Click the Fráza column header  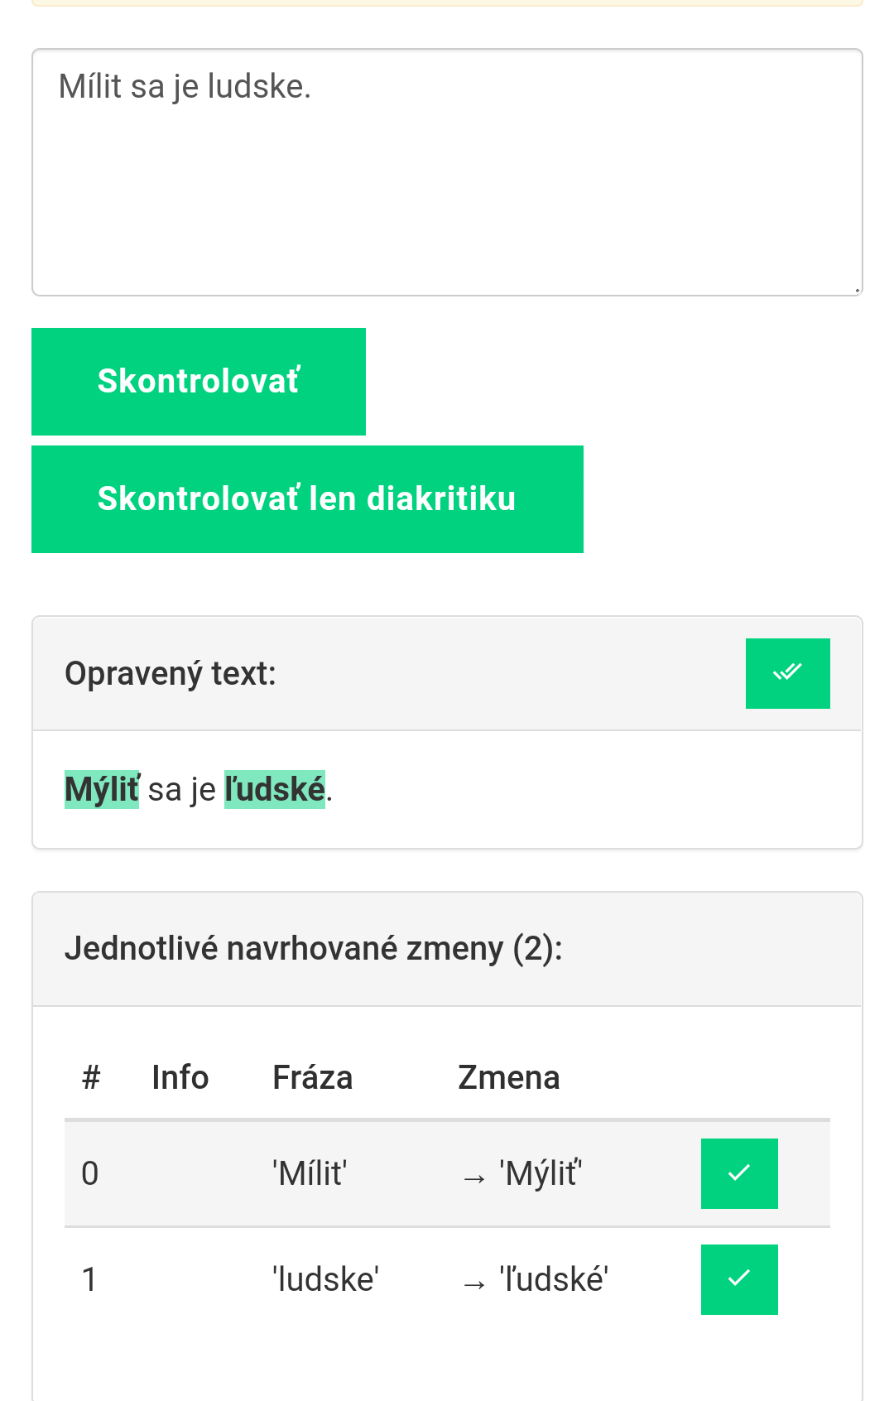[x=313, y=1077]
